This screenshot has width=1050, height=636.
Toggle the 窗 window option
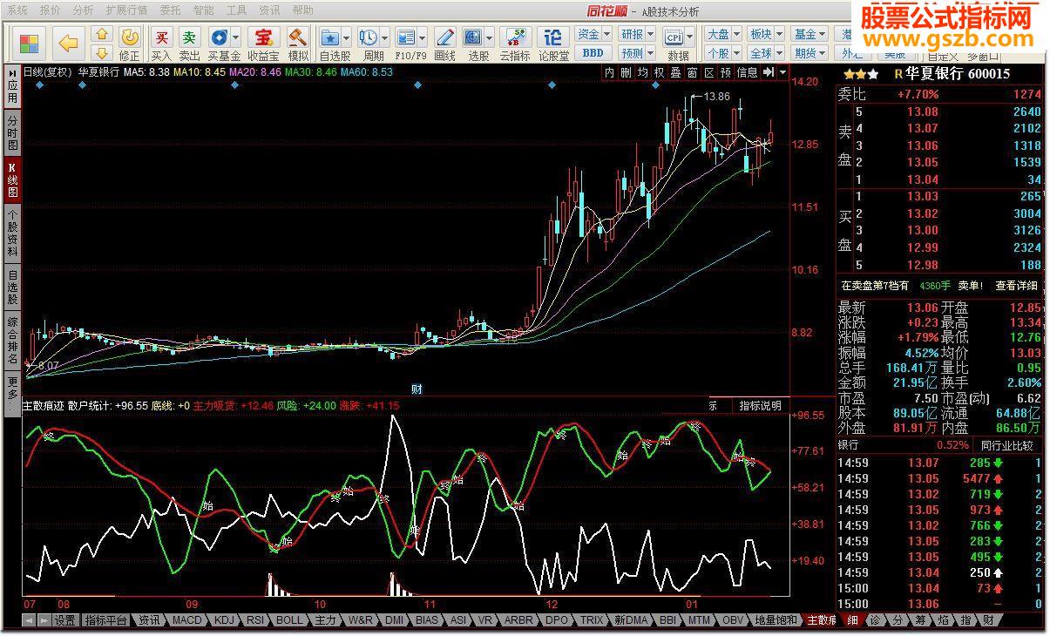tap(693, 72)
